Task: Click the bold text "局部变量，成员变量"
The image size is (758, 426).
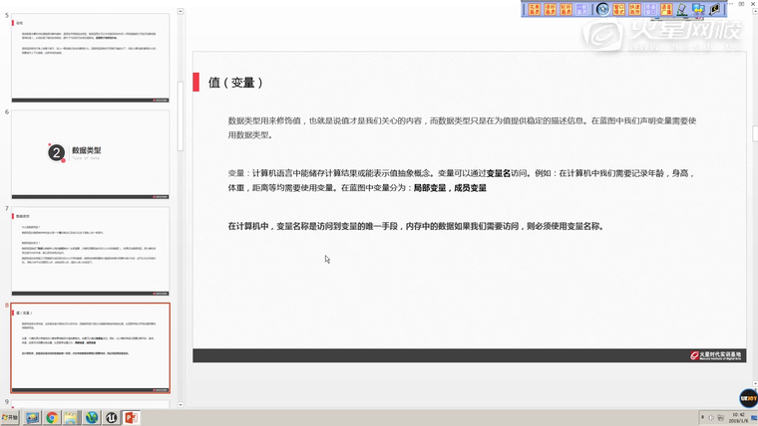Action: (x=449, y=188)
